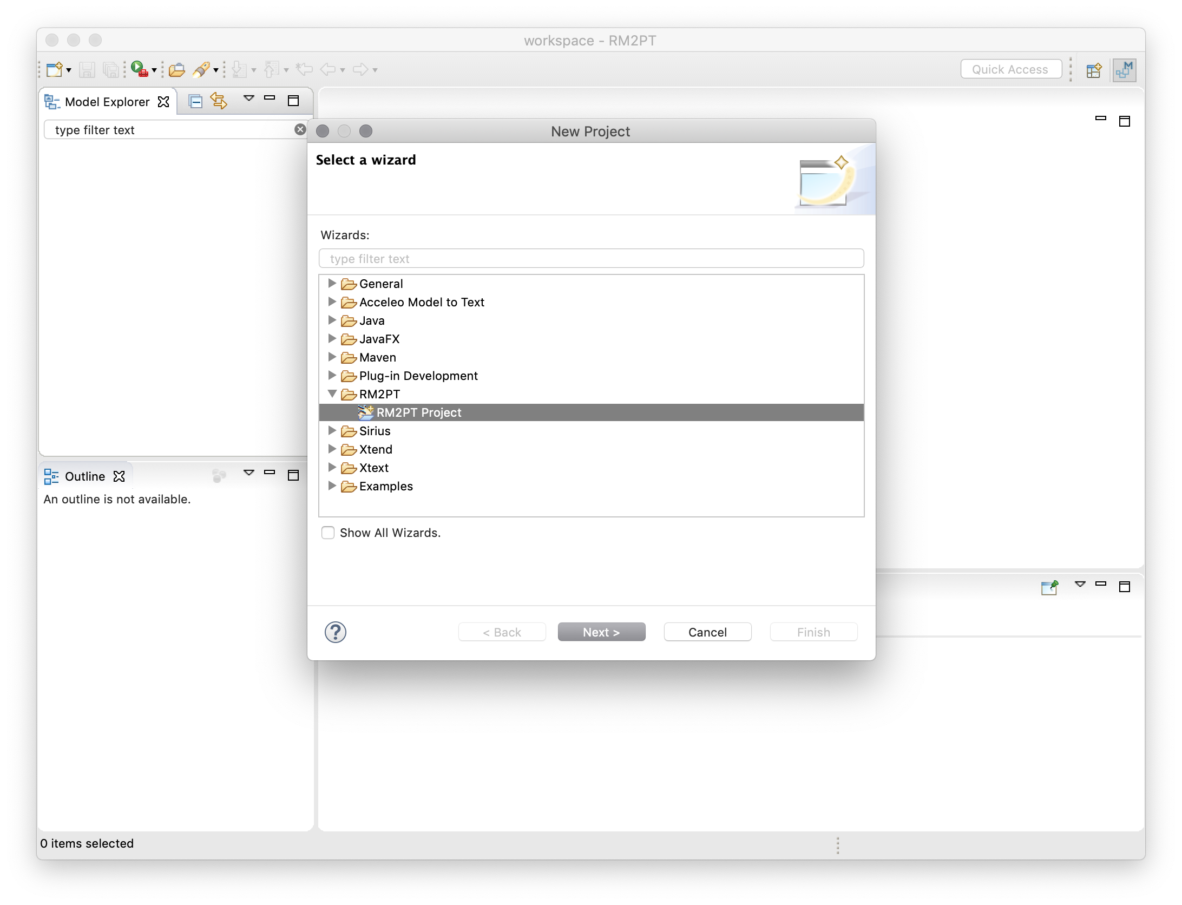Click the Open Type folder icon
Viewport: 1182px width, 905px height.
click(176, 69)
